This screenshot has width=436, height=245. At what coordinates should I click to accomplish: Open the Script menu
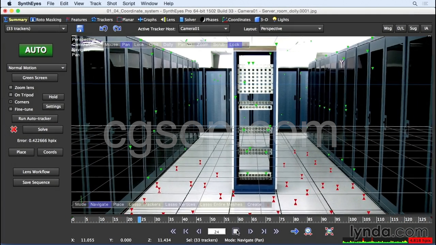tap(129, 3)
